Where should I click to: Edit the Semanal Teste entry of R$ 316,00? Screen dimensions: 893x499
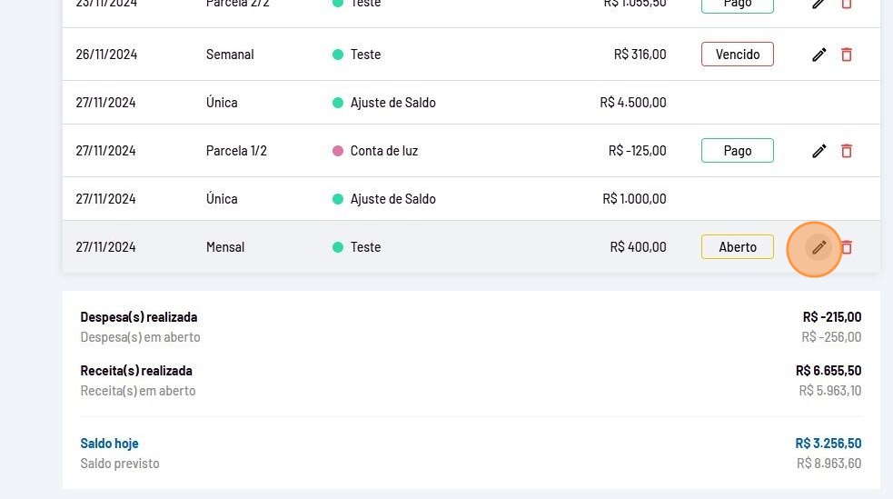pos(819,55)
